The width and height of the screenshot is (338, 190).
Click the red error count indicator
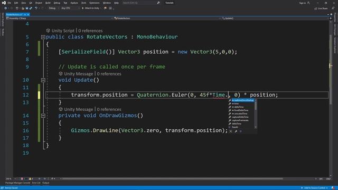point(23,179)
